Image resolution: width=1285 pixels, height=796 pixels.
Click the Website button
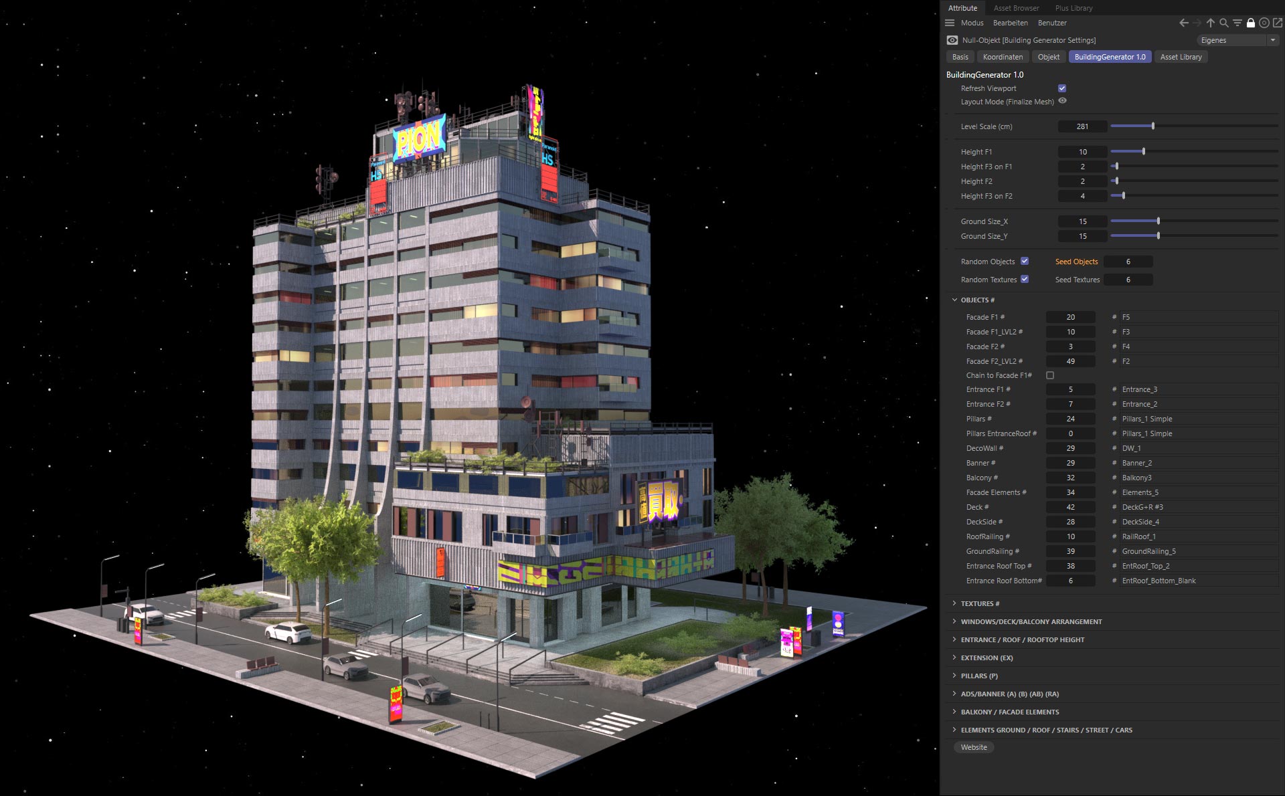974,747
